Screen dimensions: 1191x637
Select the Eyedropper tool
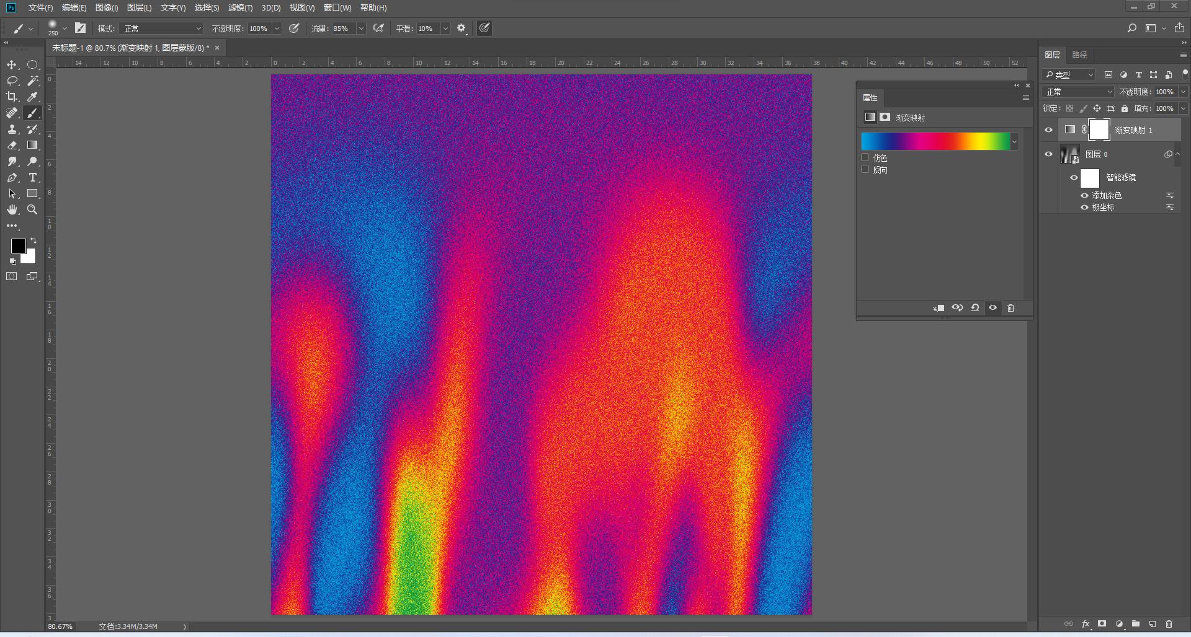pyautogui.click(x=32, y=97)
